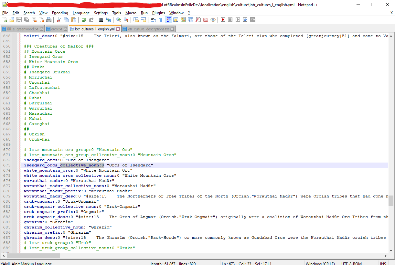This screenshot has height=265, width=395.
Task: Open the Document List panel icon
Action: [190, 20]
